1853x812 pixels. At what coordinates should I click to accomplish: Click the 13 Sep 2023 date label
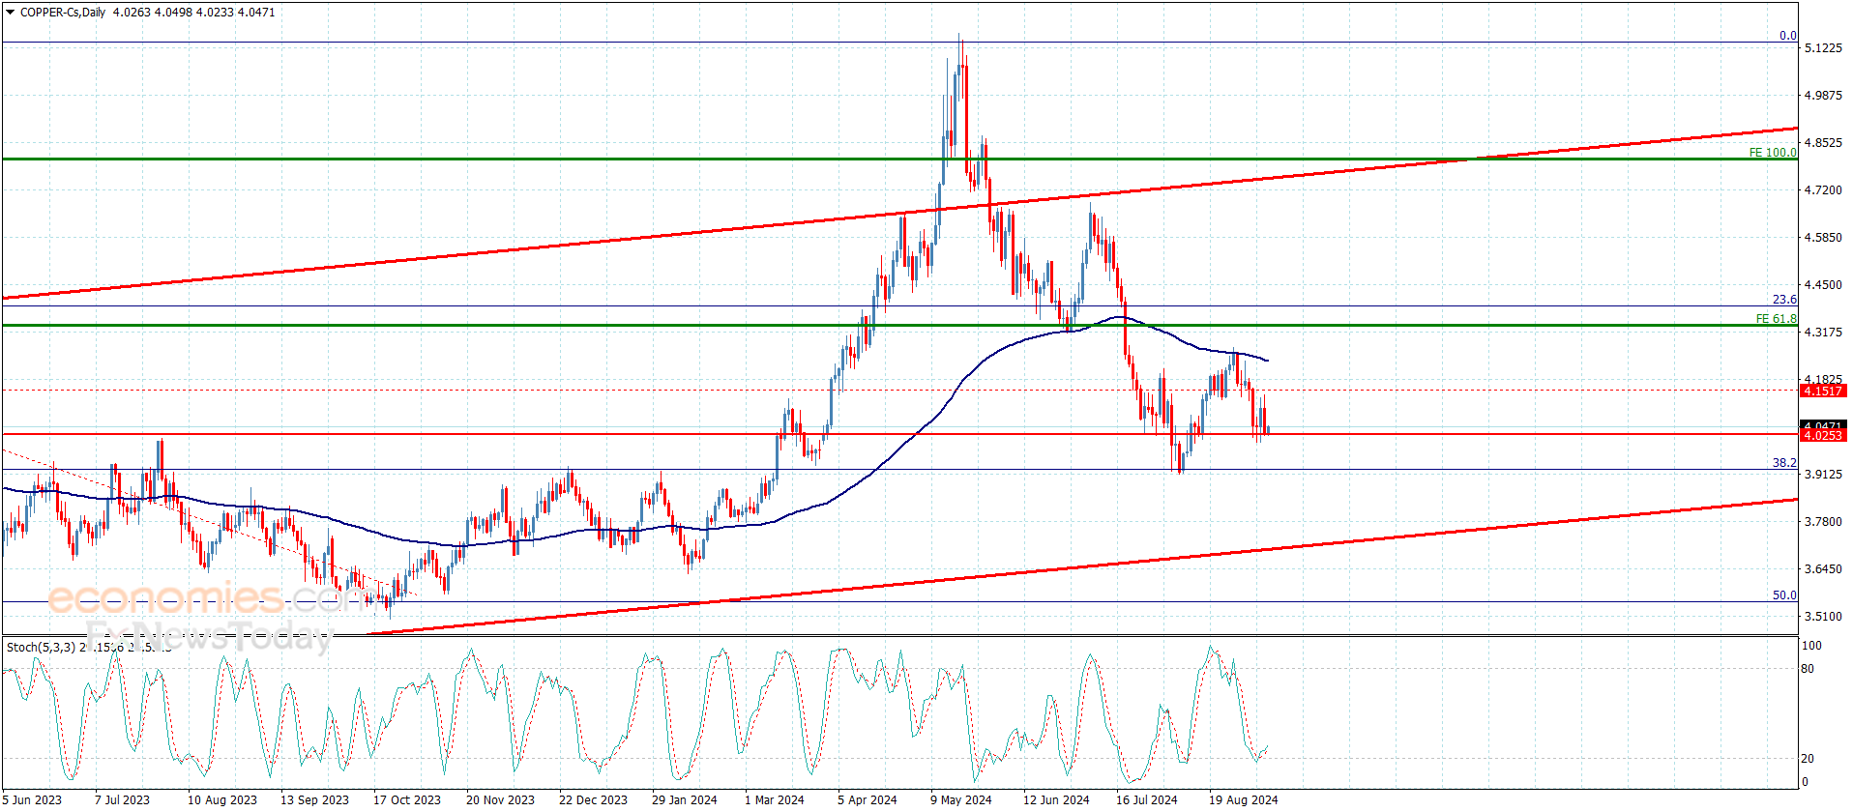[314, 799]
